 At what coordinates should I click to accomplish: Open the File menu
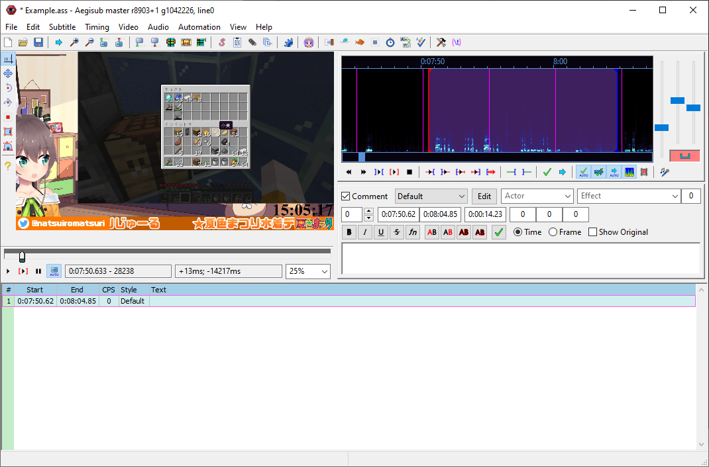(x=11, y=27)
